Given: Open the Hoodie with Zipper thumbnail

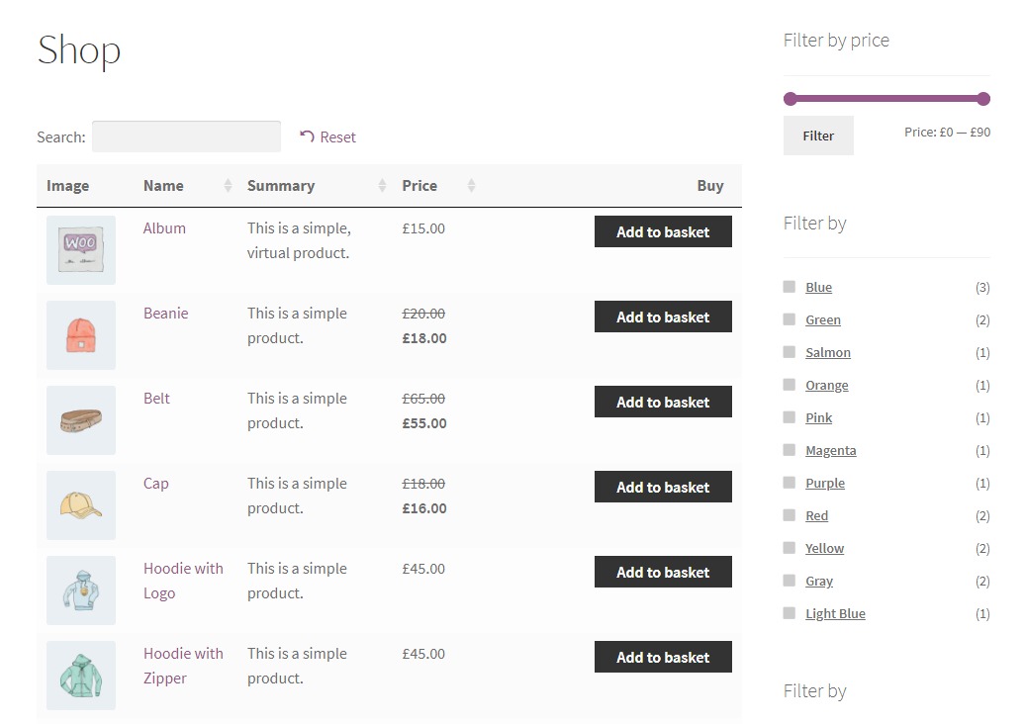Looking at the screenshot, I should 80,675.
